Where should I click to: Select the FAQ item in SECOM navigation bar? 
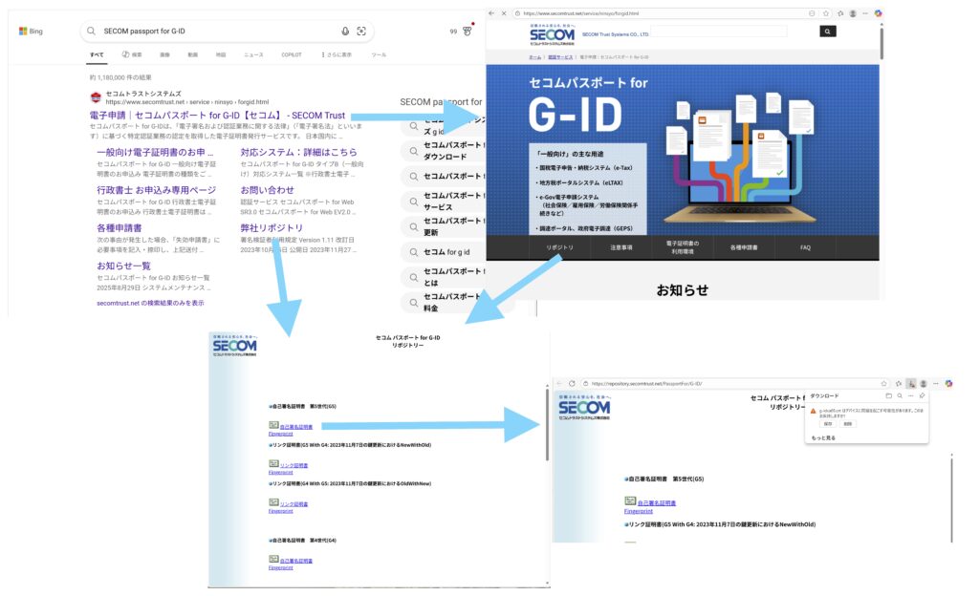click(x=805, y=247)
